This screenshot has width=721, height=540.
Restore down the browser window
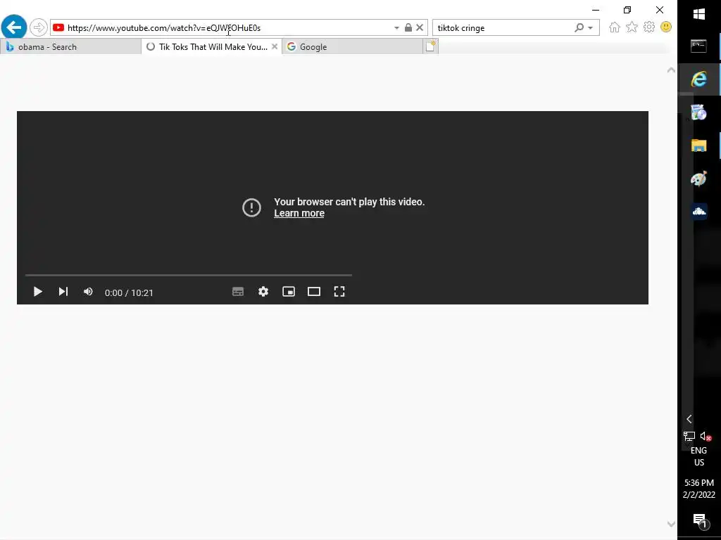(x=627, y=10)
